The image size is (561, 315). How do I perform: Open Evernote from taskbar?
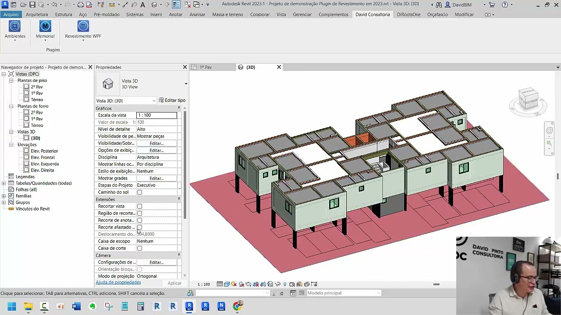92,307
